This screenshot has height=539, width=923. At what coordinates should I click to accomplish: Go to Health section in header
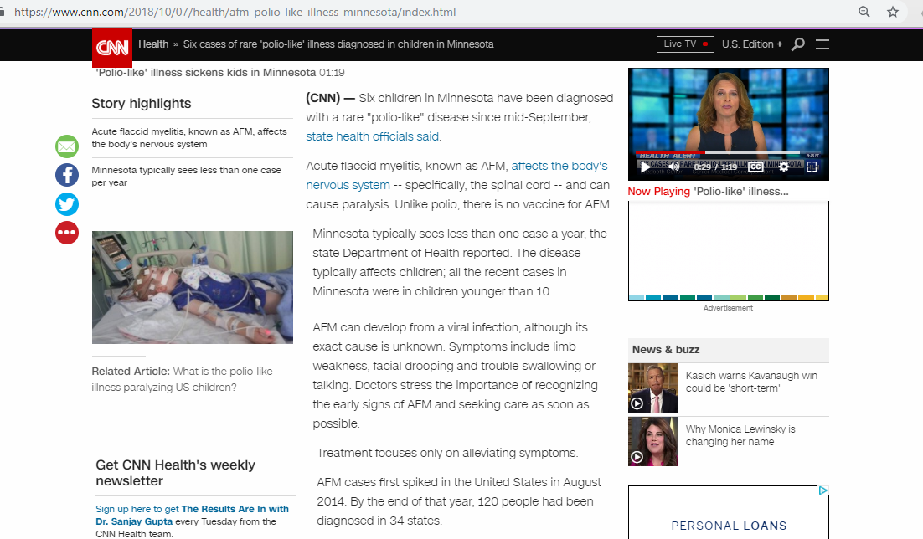(153, 44)
